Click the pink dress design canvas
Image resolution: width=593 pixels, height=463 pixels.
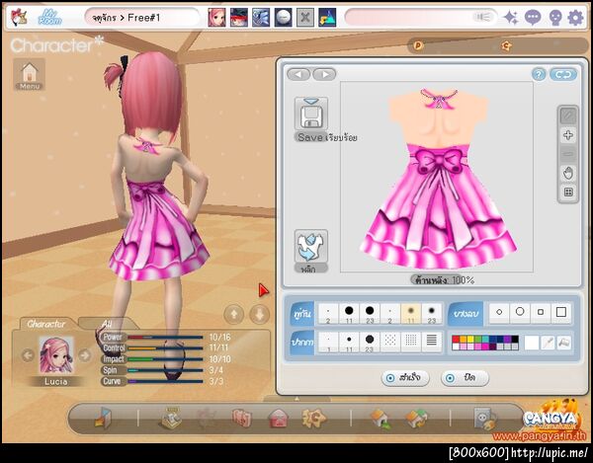pos(437,177)
